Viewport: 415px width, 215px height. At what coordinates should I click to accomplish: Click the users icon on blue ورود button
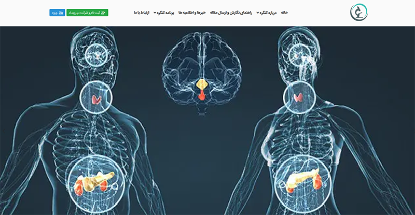pos(61,13)
